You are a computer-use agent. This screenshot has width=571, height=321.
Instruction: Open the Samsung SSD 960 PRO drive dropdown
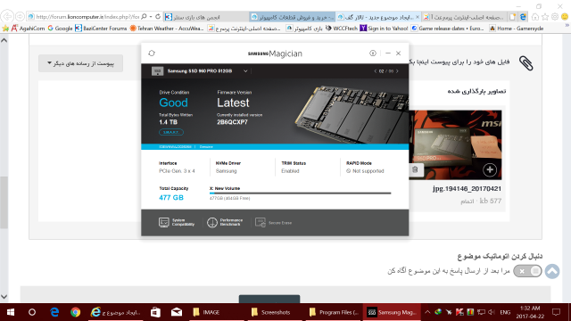point(245,71)
